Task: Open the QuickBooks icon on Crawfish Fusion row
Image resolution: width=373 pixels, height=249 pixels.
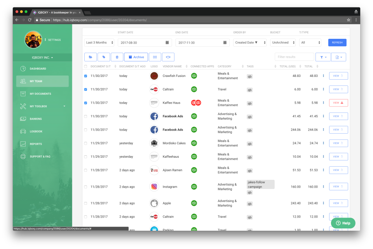Action: click(x=194, y=76)
